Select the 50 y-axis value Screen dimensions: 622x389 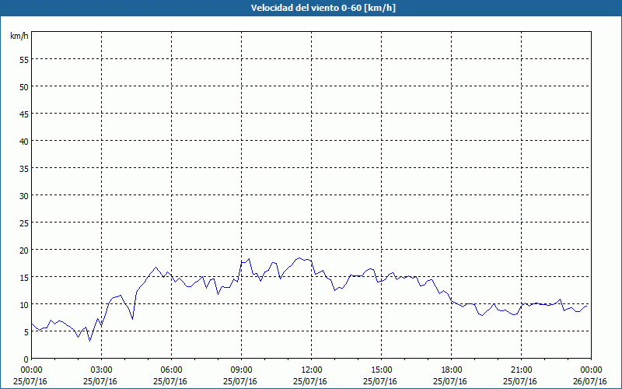[24, 87]
